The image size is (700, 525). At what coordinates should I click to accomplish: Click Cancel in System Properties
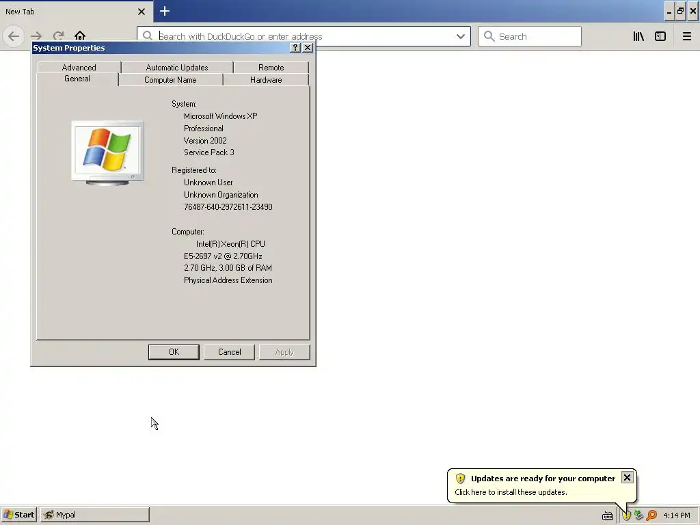point(230,352)
